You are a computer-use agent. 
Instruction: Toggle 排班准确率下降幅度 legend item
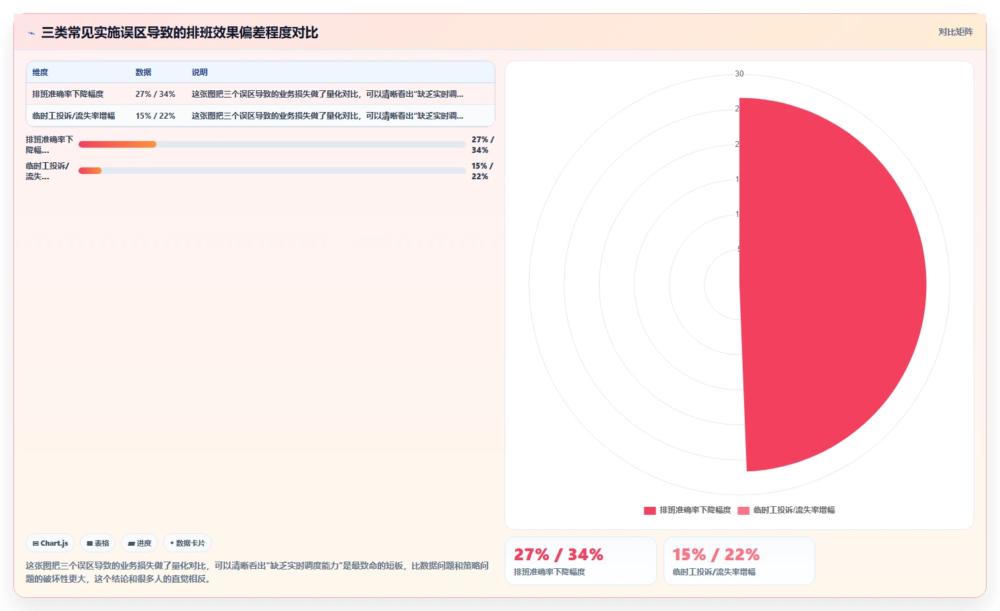687,510
